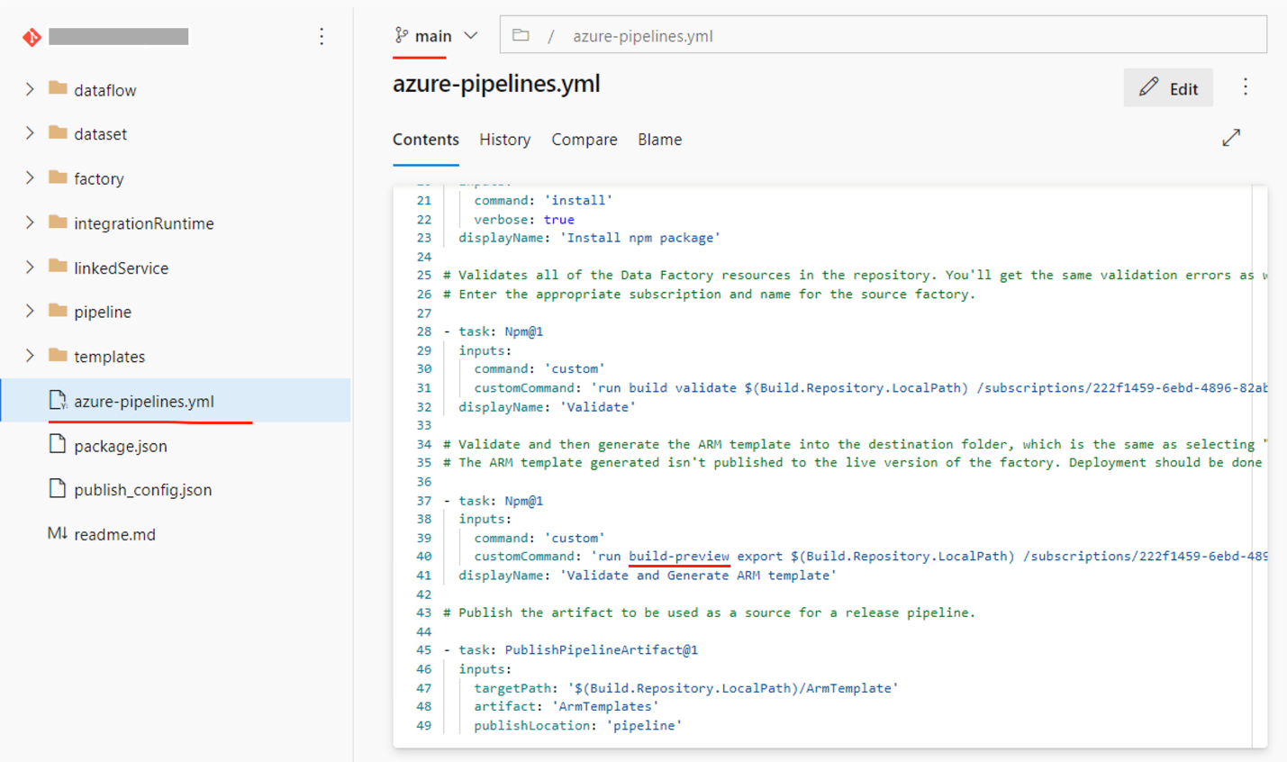Click the Edit button
This screenshot has width=1287, height=762.
[x=1168, y=88]
